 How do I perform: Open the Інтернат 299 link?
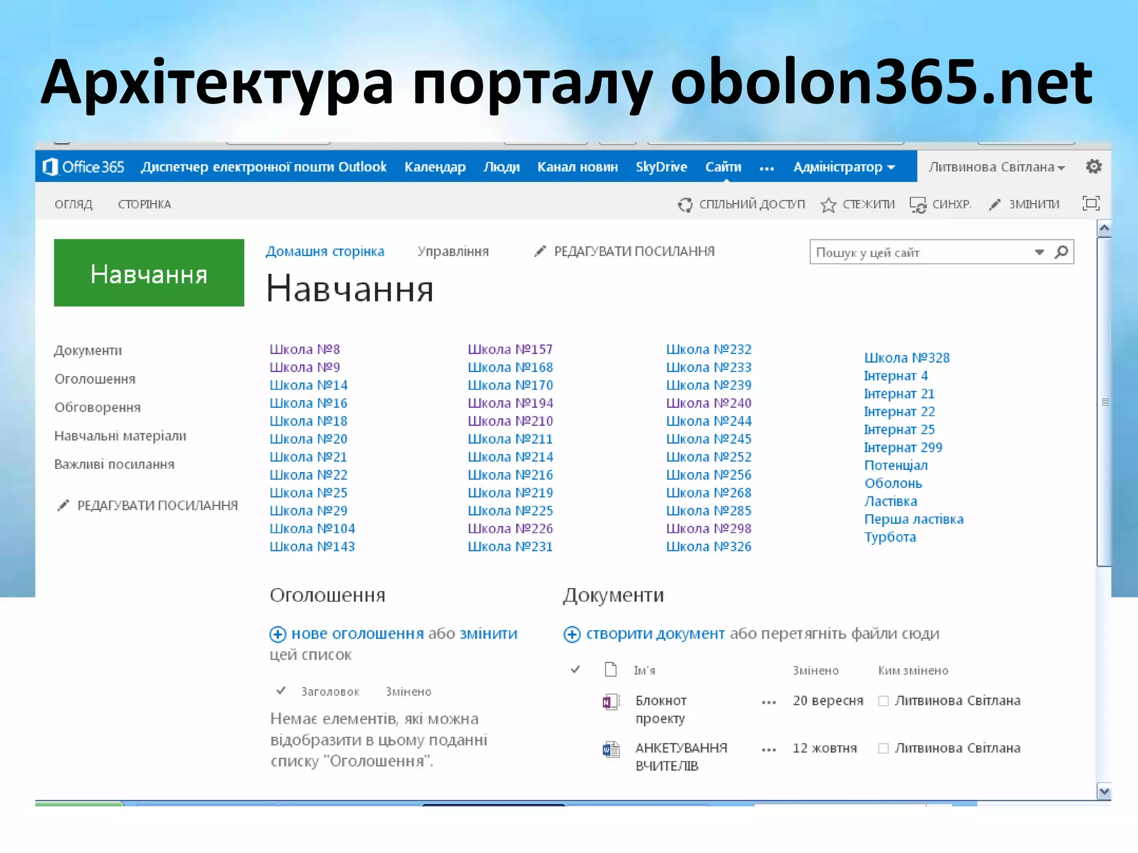[x=904, y=448]
